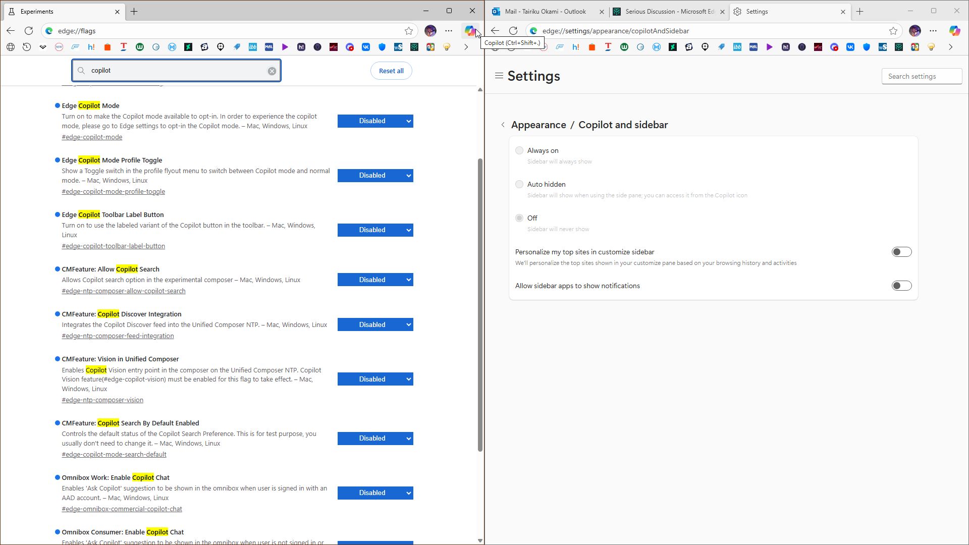
Task: Open the history clock bookmark in the flags window
Action: click(x=27, y=47)
